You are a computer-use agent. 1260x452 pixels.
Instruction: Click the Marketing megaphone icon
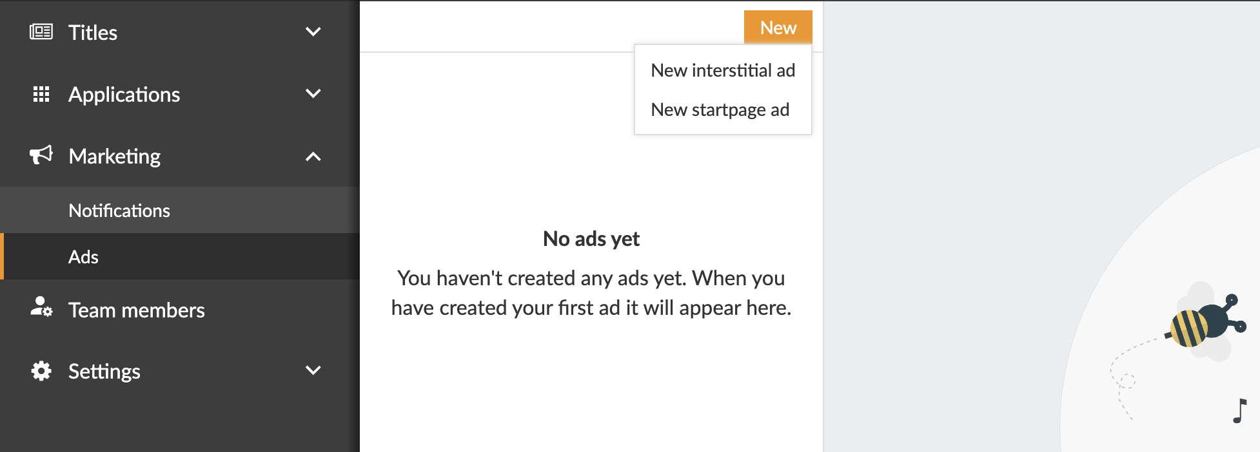[41, 155]
